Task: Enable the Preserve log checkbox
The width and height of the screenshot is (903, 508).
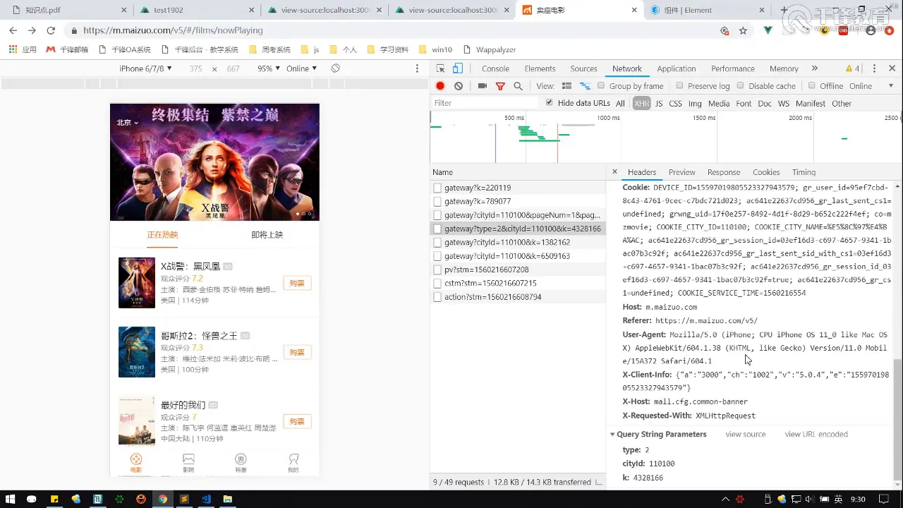Action: pyautogui.click(x=679, y=85)
